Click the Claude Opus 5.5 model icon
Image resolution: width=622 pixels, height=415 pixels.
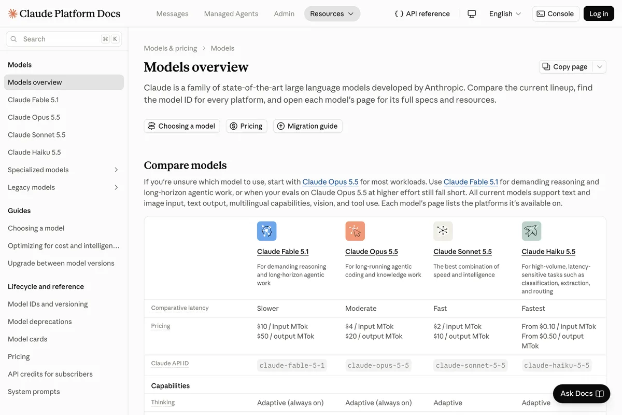pyautogui.click(x=355, y=231)
